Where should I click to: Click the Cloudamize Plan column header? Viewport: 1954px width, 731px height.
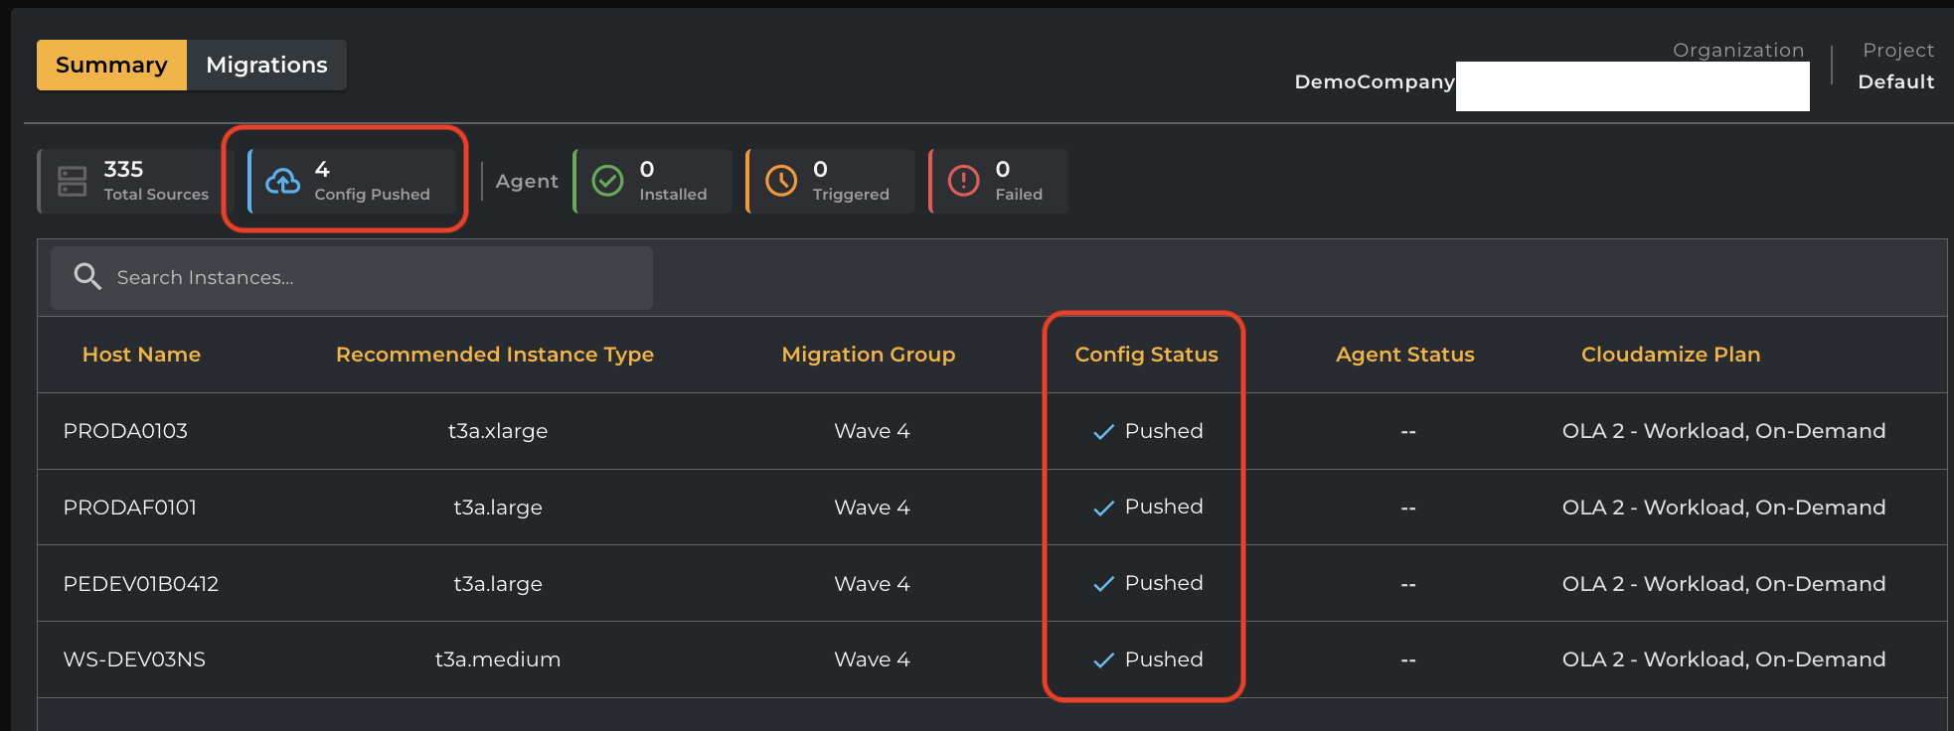tap(1670, 355)
